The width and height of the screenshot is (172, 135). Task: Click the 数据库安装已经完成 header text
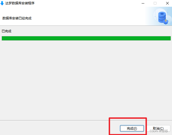pyautogui.click(x=17, y=18)
